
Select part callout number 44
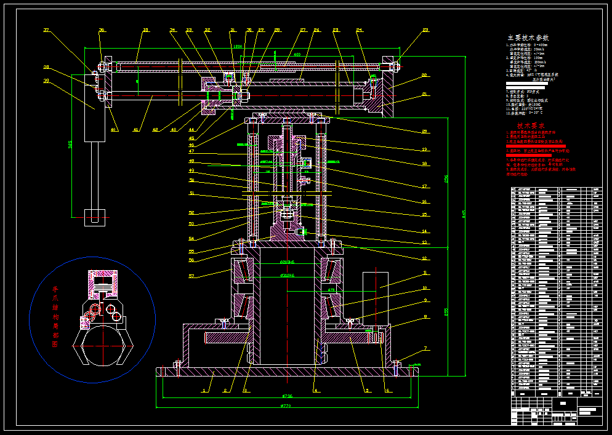(191, 130)
